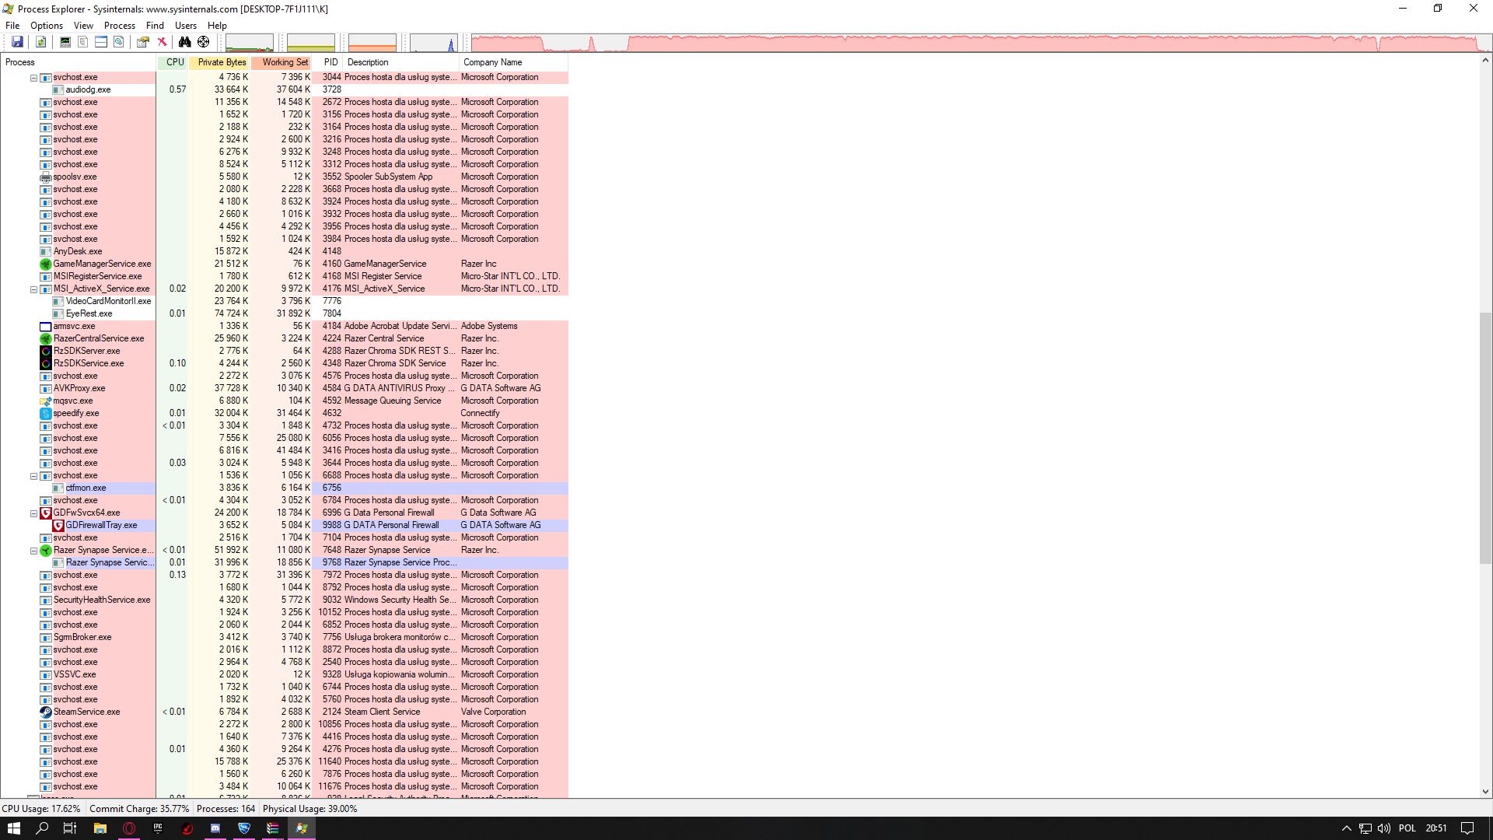
Task: Click the Save toolbar icon
Action: (x=17, y=42)
